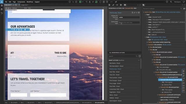The width and height of the screenshot is (186, 104).
Task: Toggle the crossed-eye visibility icon
Action: click(116, 2)
